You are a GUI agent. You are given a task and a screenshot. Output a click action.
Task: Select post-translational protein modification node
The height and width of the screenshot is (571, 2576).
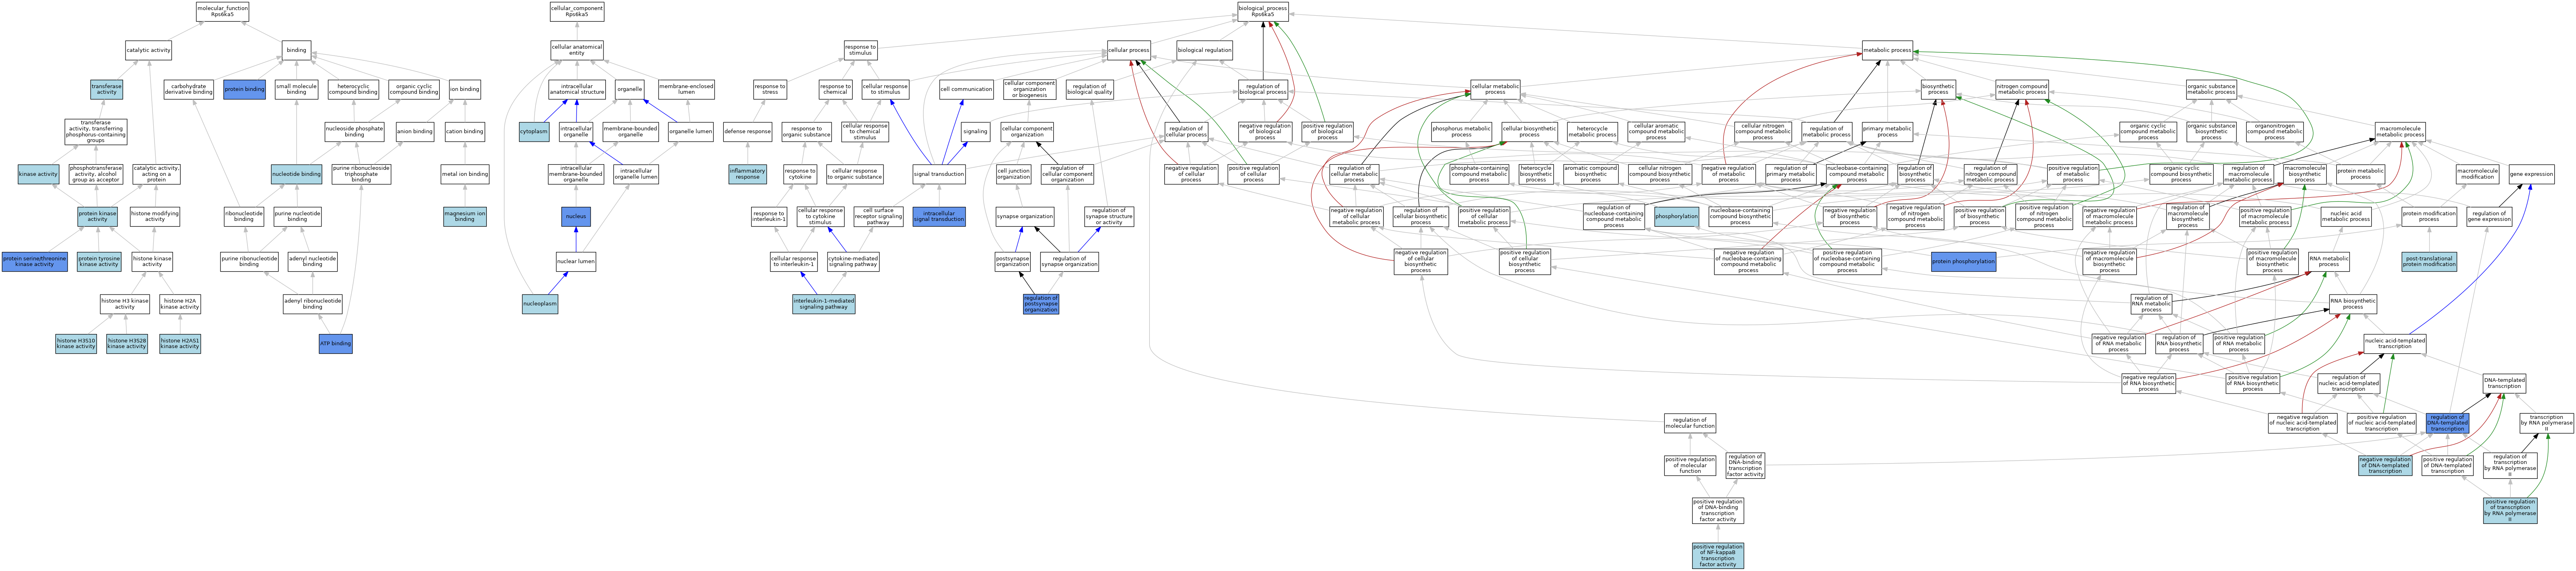tap(2429, 262)
